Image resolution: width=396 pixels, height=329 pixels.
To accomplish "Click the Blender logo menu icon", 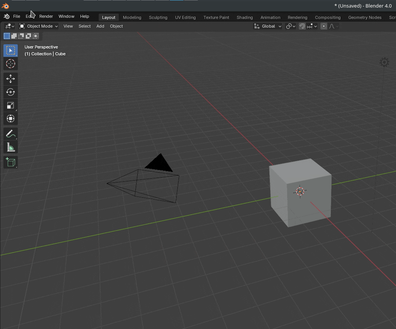I will tap(6, 16).
